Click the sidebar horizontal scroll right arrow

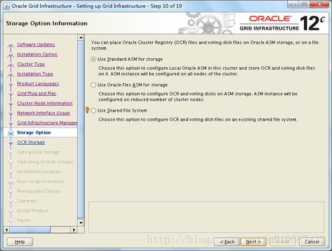click(74, 230)
